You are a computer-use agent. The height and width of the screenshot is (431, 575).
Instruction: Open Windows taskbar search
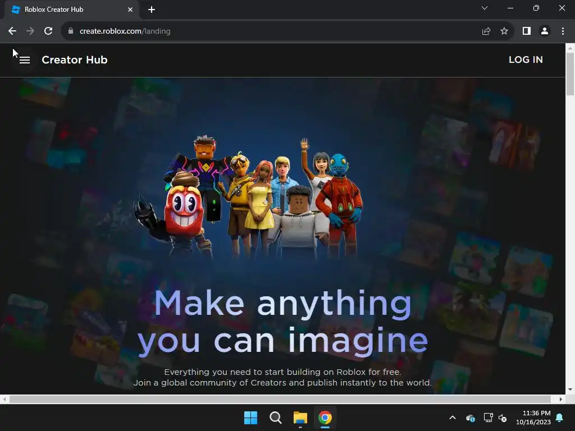click(x=275, y=418)
